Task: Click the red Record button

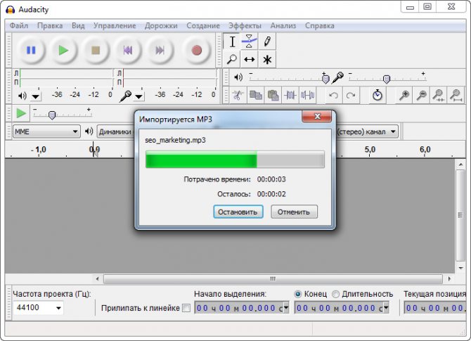Action: 197,50
